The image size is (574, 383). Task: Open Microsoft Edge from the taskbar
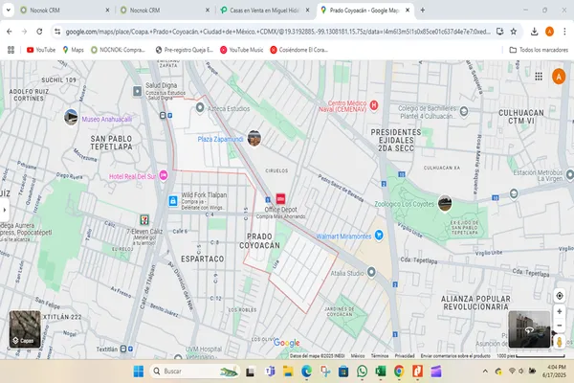pyautogui.click(x=306, y=372)
